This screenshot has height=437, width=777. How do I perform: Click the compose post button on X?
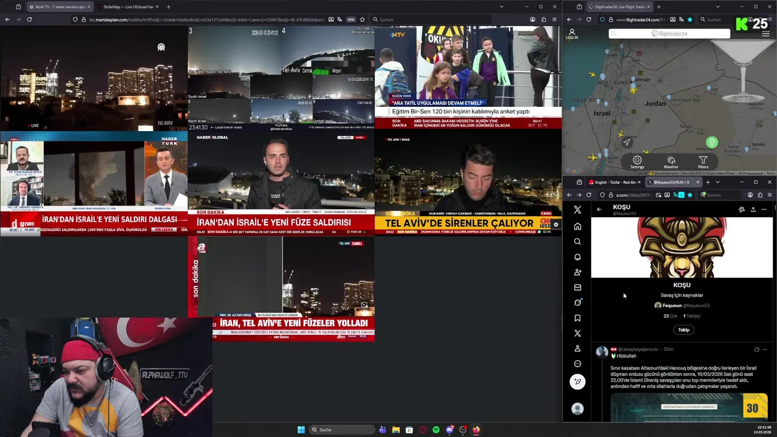coord(577,381)
